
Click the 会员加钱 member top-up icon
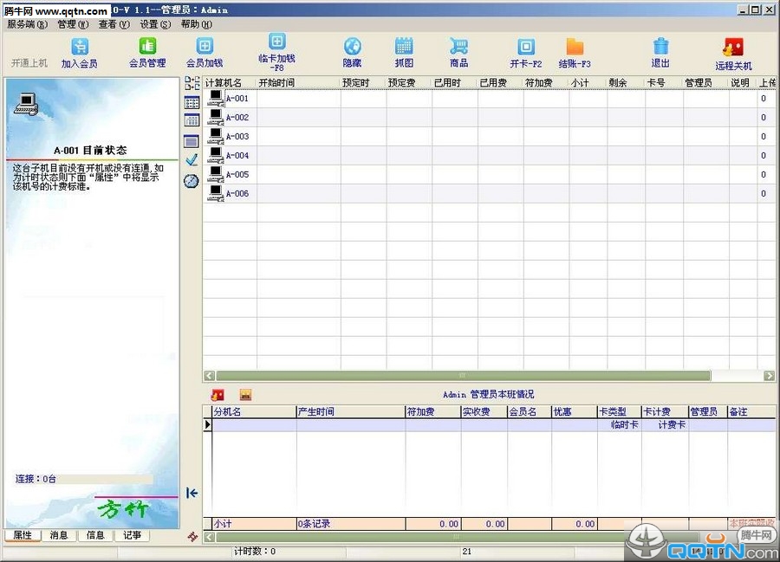click(x=205, y=48)
